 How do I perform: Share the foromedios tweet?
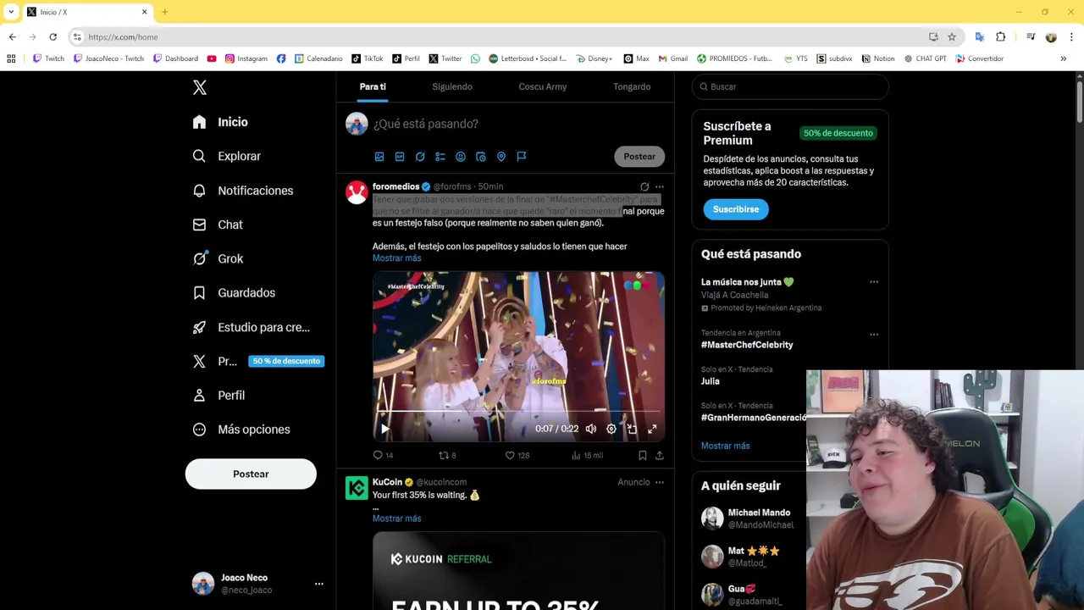pyautogui.click(x=659, y=455)
